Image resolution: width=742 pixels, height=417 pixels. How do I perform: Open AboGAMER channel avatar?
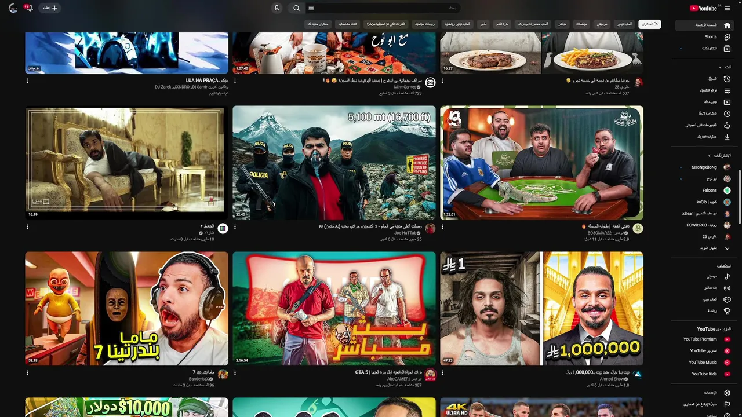coord(430,375)
